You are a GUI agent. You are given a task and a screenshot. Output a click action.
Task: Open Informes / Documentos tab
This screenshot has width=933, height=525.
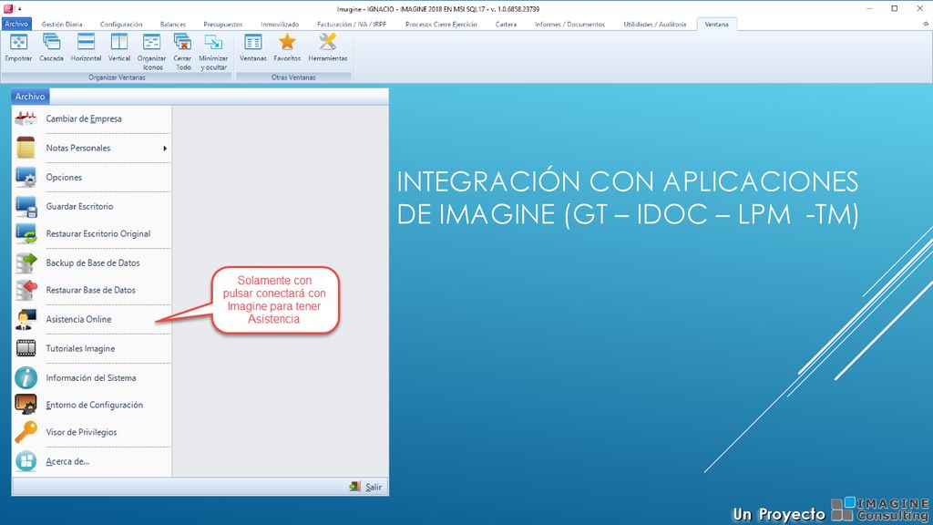click(569, 25)
